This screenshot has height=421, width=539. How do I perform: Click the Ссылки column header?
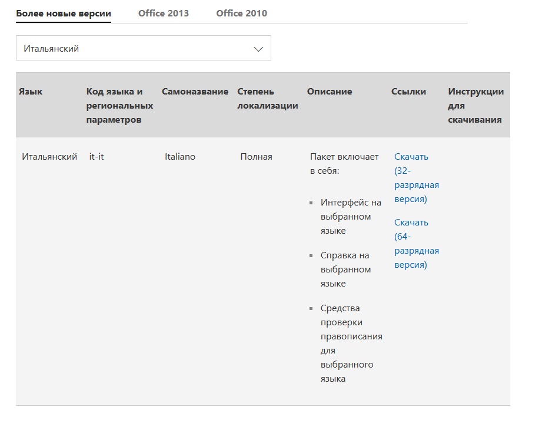408,92
